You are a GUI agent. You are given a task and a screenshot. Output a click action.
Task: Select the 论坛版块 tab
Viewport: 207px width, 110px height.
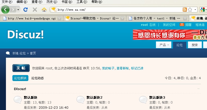(x=20, y=78)
